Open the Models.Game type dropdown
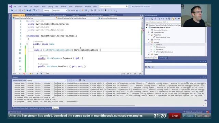219x123 pixels. [x=77, y=18]
